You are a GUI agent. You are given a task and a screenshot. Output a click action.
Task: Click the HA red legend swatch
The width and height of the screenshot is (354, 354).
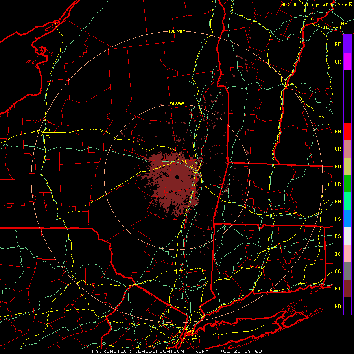click(x=347, y=131)
